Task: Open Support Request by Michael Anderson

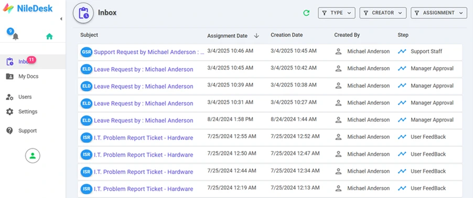Action: 149,52
